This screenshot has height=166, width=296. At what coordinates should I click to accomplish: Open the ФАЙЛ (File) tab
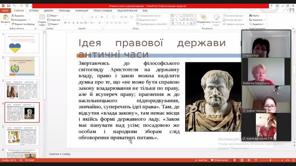5,11
